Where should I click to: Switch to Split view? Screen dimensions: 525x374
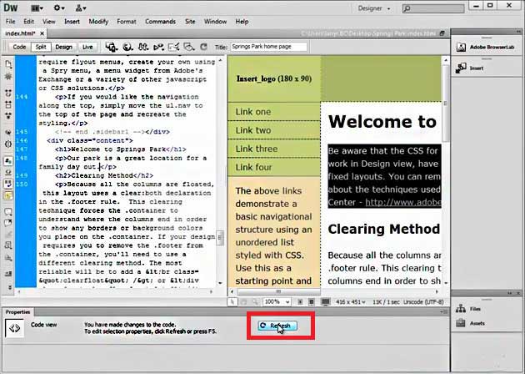(x=41, y=47)
